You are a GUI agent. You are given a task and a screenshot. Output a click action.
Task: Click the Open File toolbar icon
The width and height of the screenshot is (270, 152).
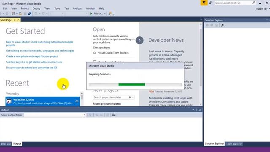pyautogui.click(x=21, y=14)
